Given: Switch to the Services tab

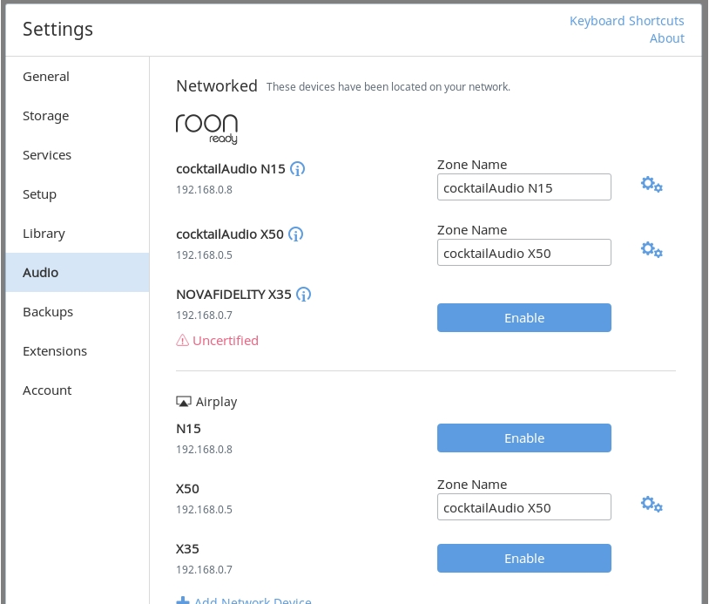Looking at the screenshot, I should pos(78,155).
